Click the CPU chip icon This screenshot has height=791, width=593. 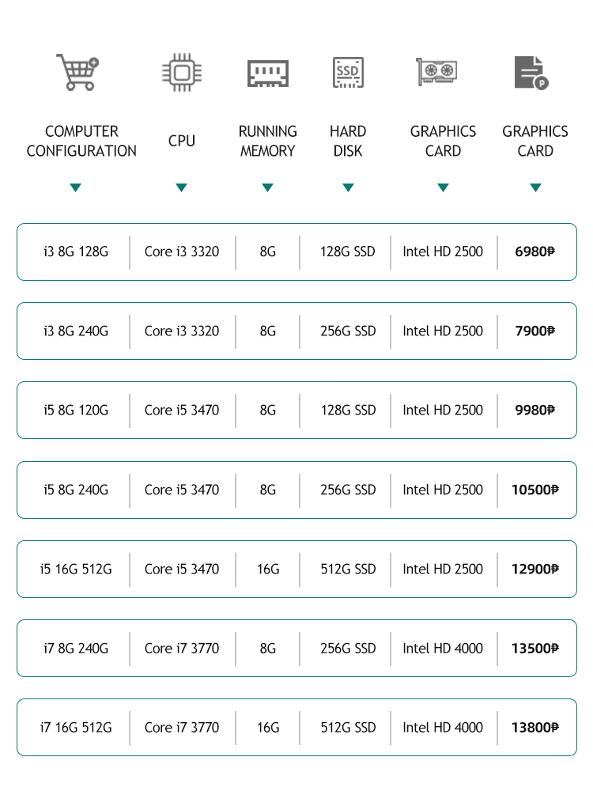(x=181, y=72)
